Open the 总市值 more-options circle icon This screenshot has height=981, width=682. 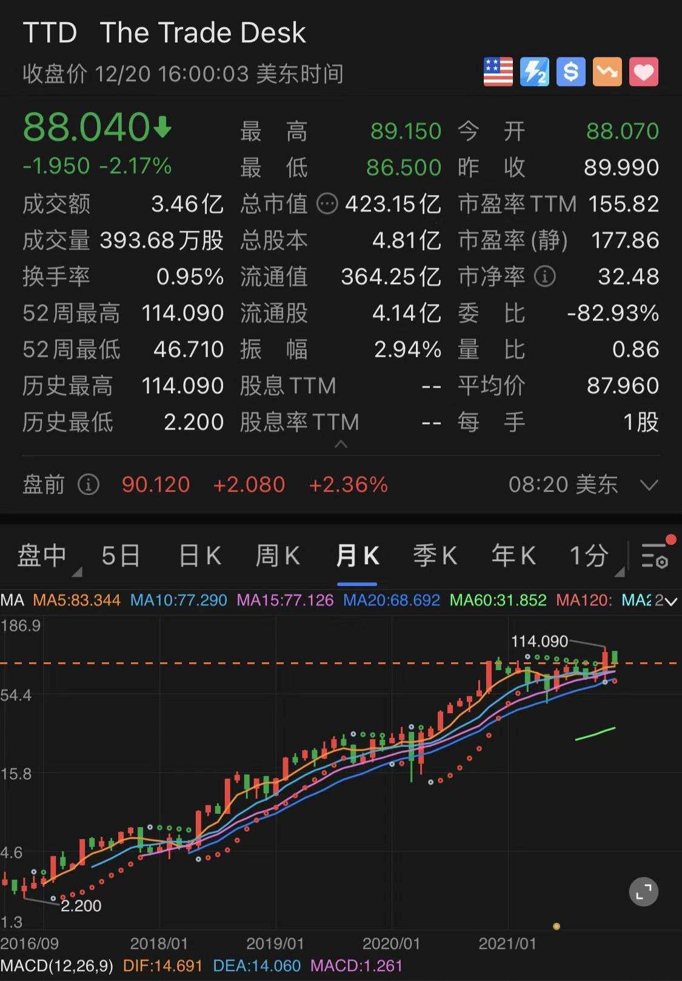point(327,204)
